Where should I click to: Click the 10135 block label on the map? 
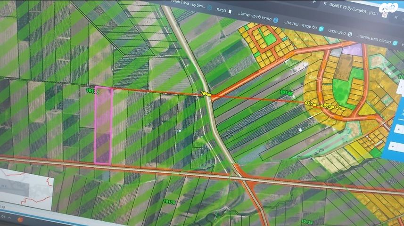click(169, 202)
